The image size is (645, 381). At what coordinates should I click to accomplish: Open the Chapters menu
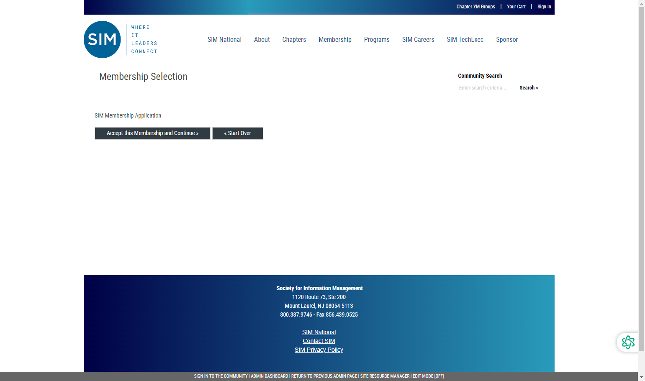coord(294,39)
